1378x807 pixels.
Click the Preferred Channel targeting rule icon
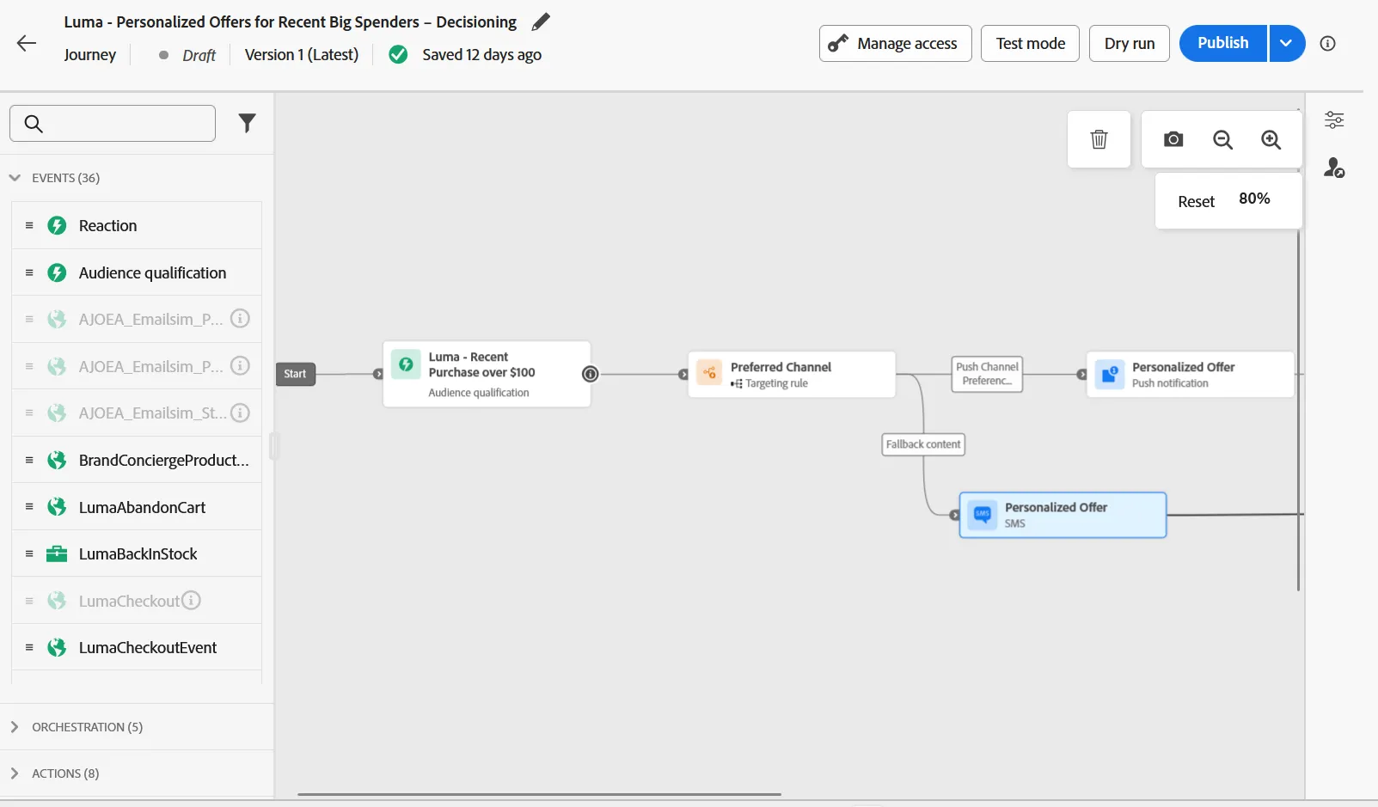(x=710, y=373)
